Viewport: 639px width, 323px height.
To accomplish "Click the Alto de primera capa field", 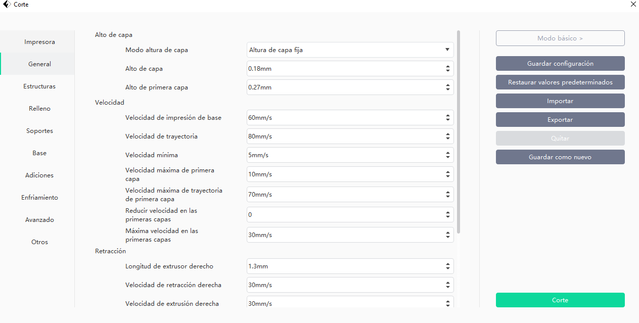I will (x=344, y=87).
